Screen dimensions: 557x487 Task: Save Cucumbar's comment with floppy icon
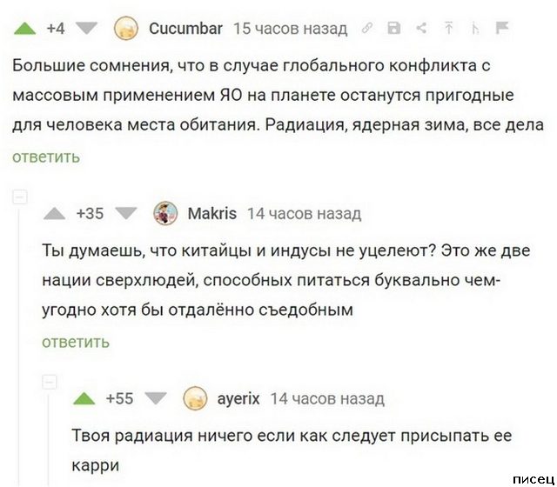click(393, 29)
